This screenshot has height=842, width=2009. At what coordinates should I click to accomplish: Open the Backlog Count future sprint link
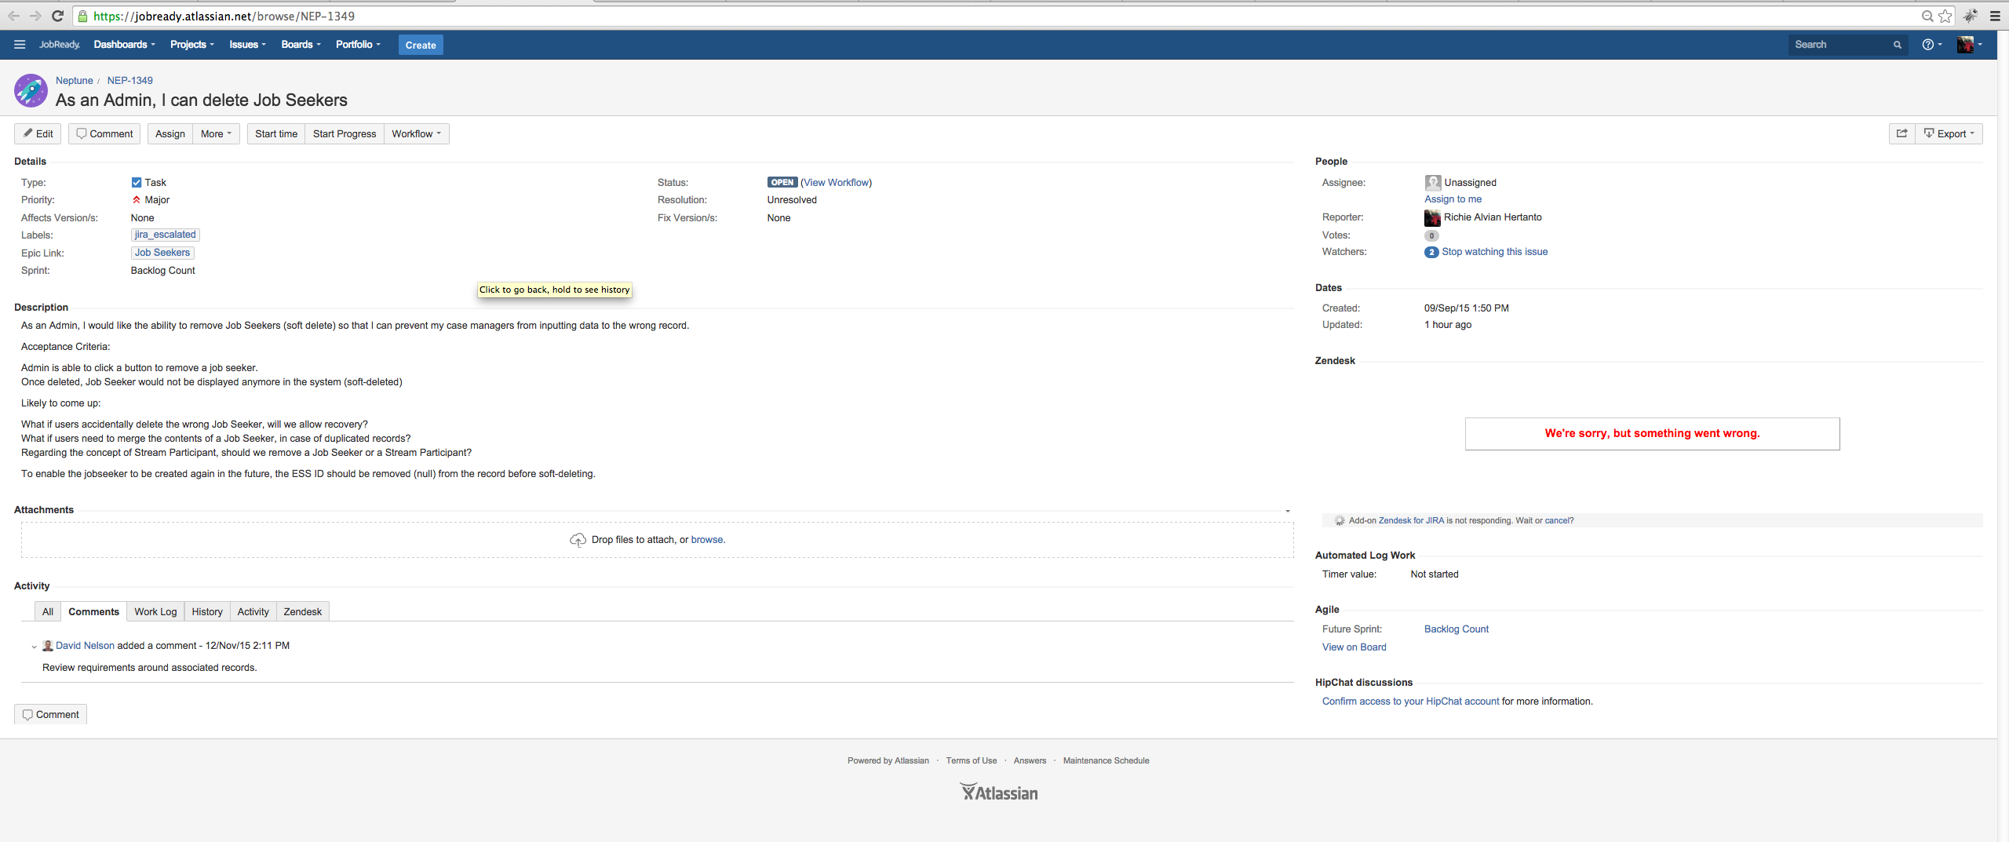click(x=1457, y=629)
